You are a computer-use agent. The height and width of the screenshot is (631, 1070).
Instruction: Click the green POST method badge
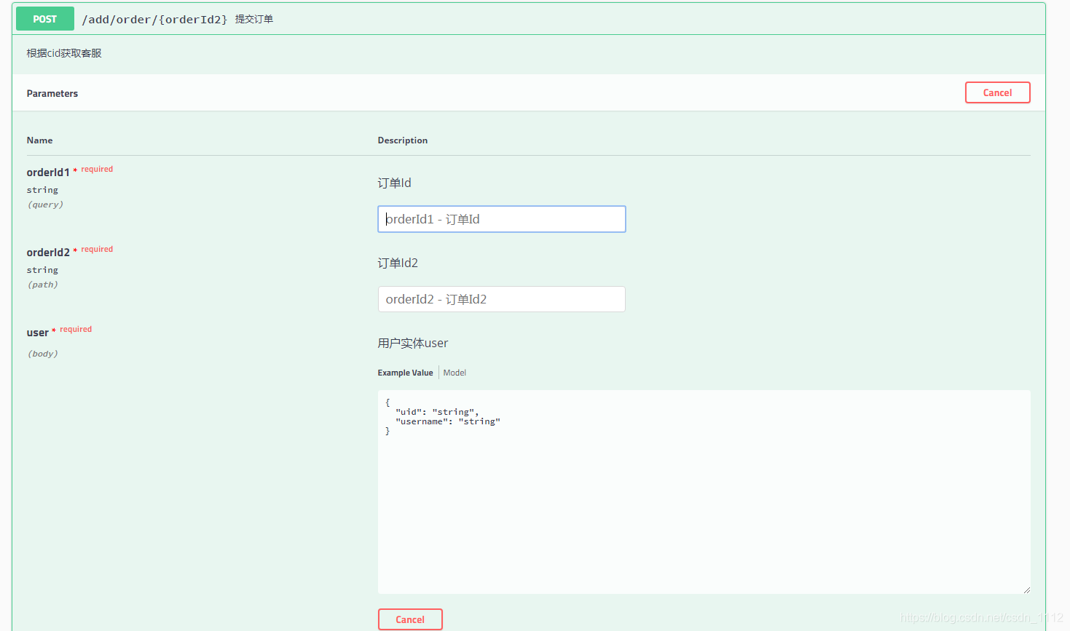(x=45, y=19)
